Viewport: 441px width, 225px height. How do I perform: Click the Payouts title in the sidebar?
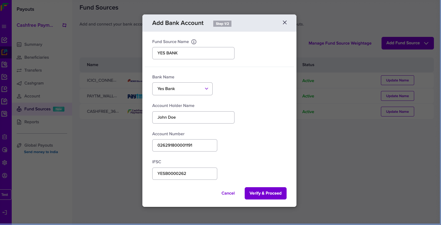click(25, 9)
